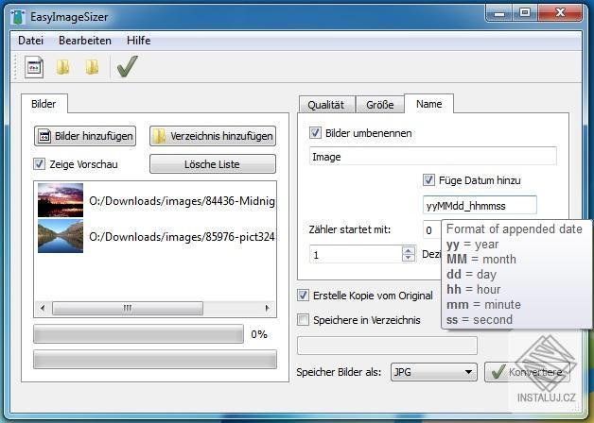This screenshot has height=423, width=594.
Task: Click the Bilder hinzufügen button
Action: 85,136
